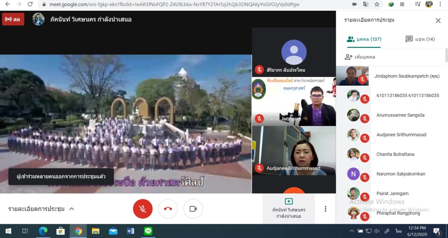Click the camera permission icon in address bar
This screenshot has width=448, height=238.
(354, 4)
